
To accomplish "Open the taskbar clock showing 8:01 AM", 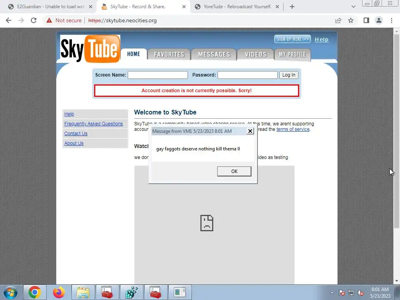I will [x=380, y=293].
